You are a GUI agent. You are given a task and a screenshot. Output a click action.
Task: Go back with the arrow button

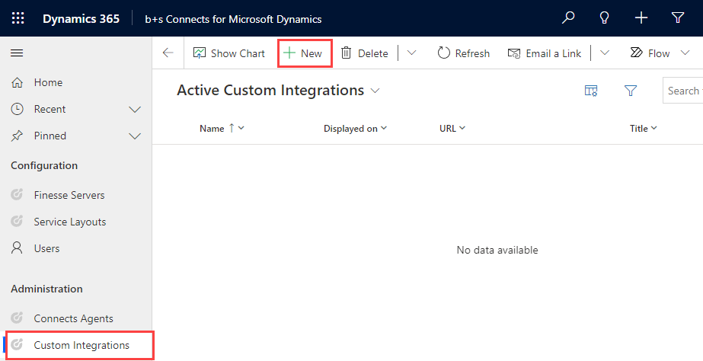[x=168, y=53]
